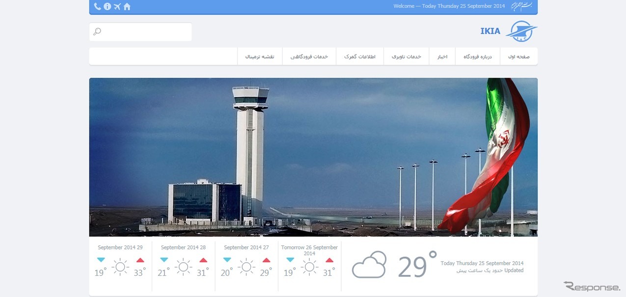626x297 pixels.
Task: Click today's cloudy weather icon
Action: click(369, 265)
